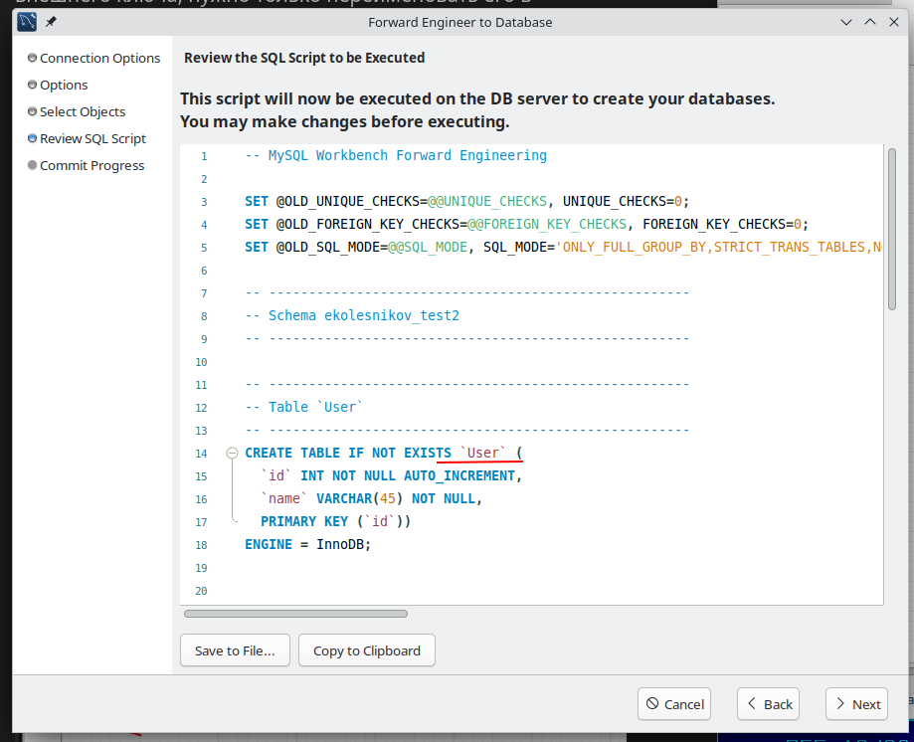The height and width of the screenshot is (742, 914).
Task: Click the MySQL Workbench dolphin icon in title bar
Action: point(27,22)
